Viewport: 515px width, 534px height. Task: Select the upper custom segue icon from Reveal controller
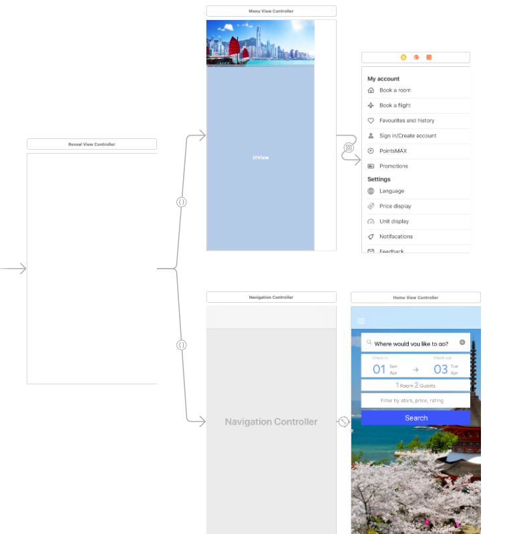point(182,202)
